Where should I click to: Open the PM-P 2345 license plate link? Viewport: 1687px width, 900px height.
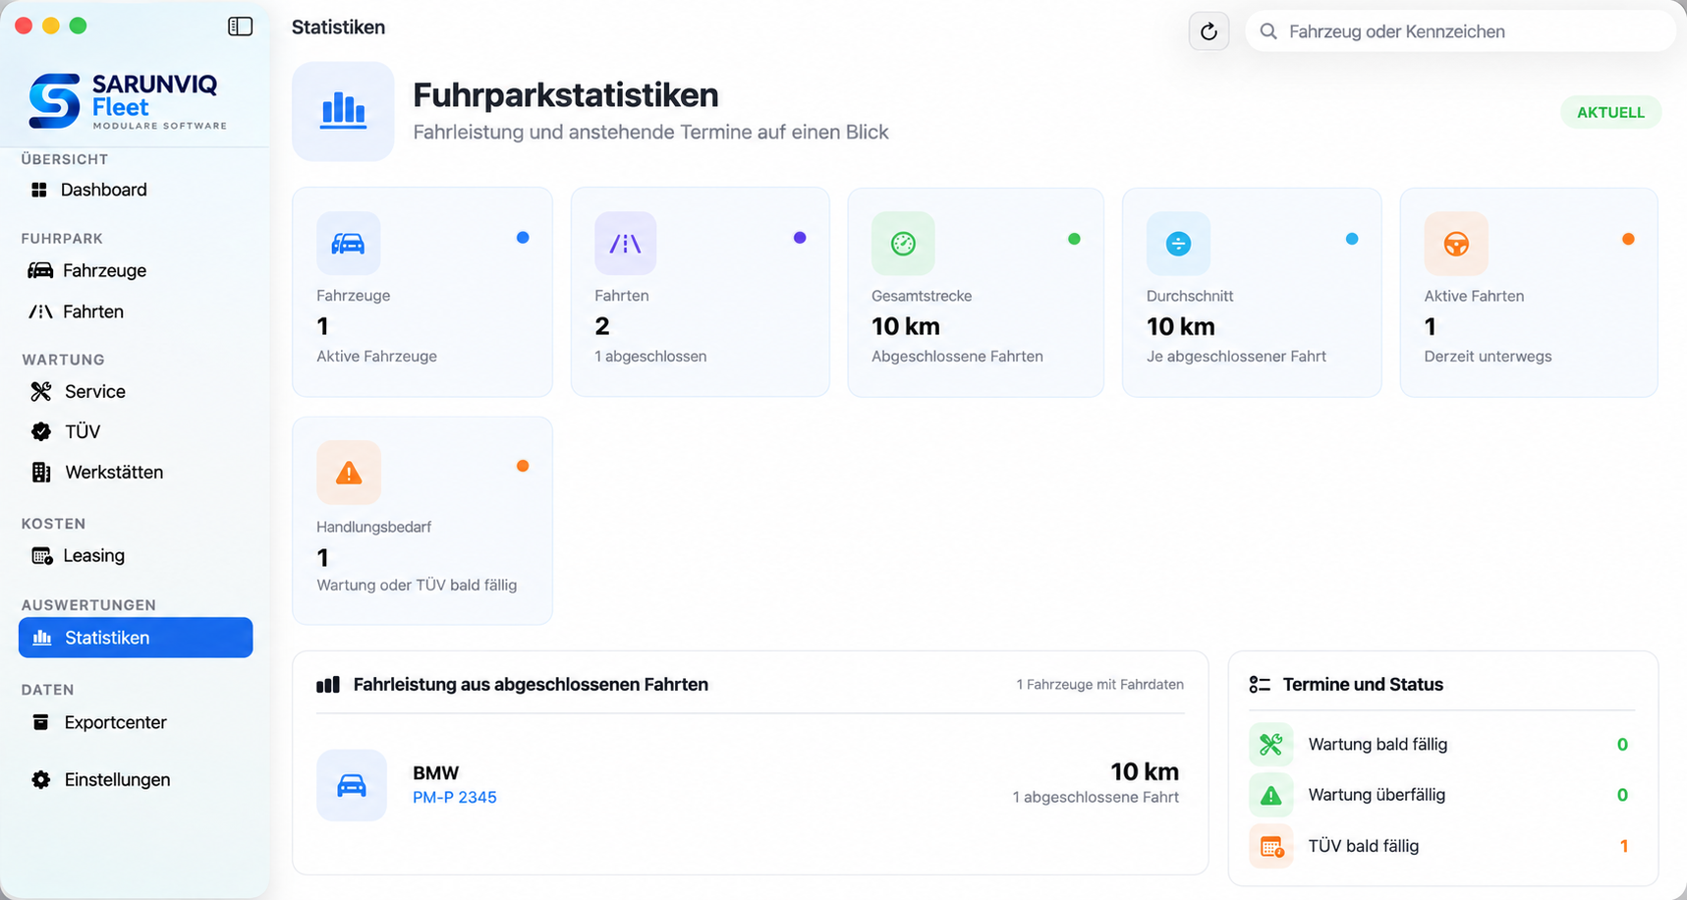coord(455,797)
